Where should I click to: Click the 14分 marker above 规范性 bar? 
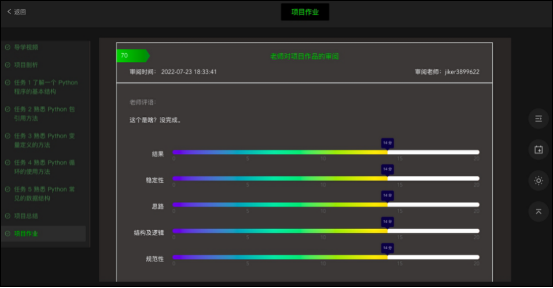pos(387,248)
